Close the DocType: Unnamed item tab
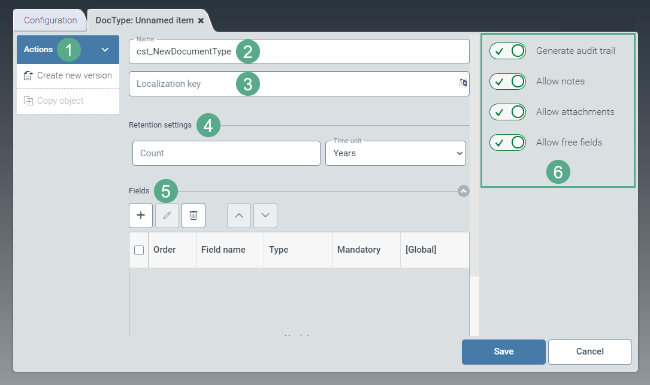Viewport: 650px width, 385px height. click(201, 21)
